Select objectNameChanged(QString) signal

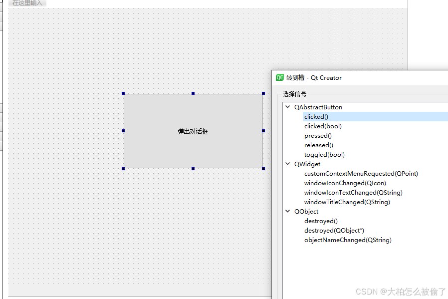coord(348,240)
